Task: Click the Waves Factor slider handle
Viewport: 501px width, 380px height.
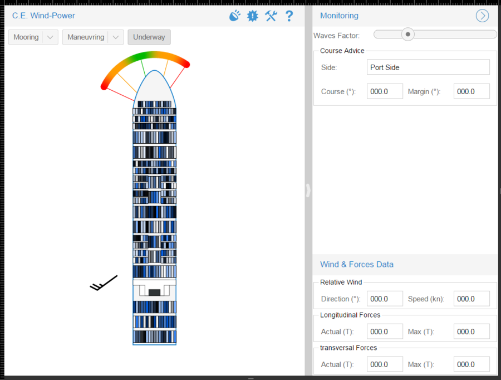Action: pos(408,35)
